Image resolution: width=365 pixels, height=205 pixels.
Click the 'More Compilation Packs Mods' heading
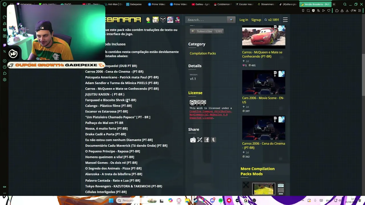tap(257, 171)
